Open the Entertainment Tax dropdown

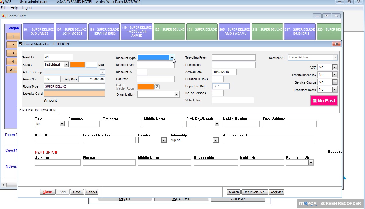pos(335,75)
